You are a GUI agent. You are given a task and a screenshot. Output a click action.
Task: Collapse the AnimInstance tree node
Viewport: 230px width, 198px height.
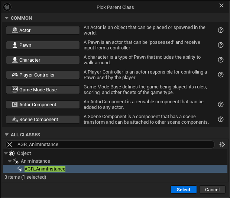click(10, 161)
